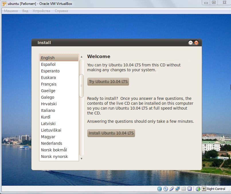
Task: Close the Install dialog with orange X
Action: click(196, 43)
